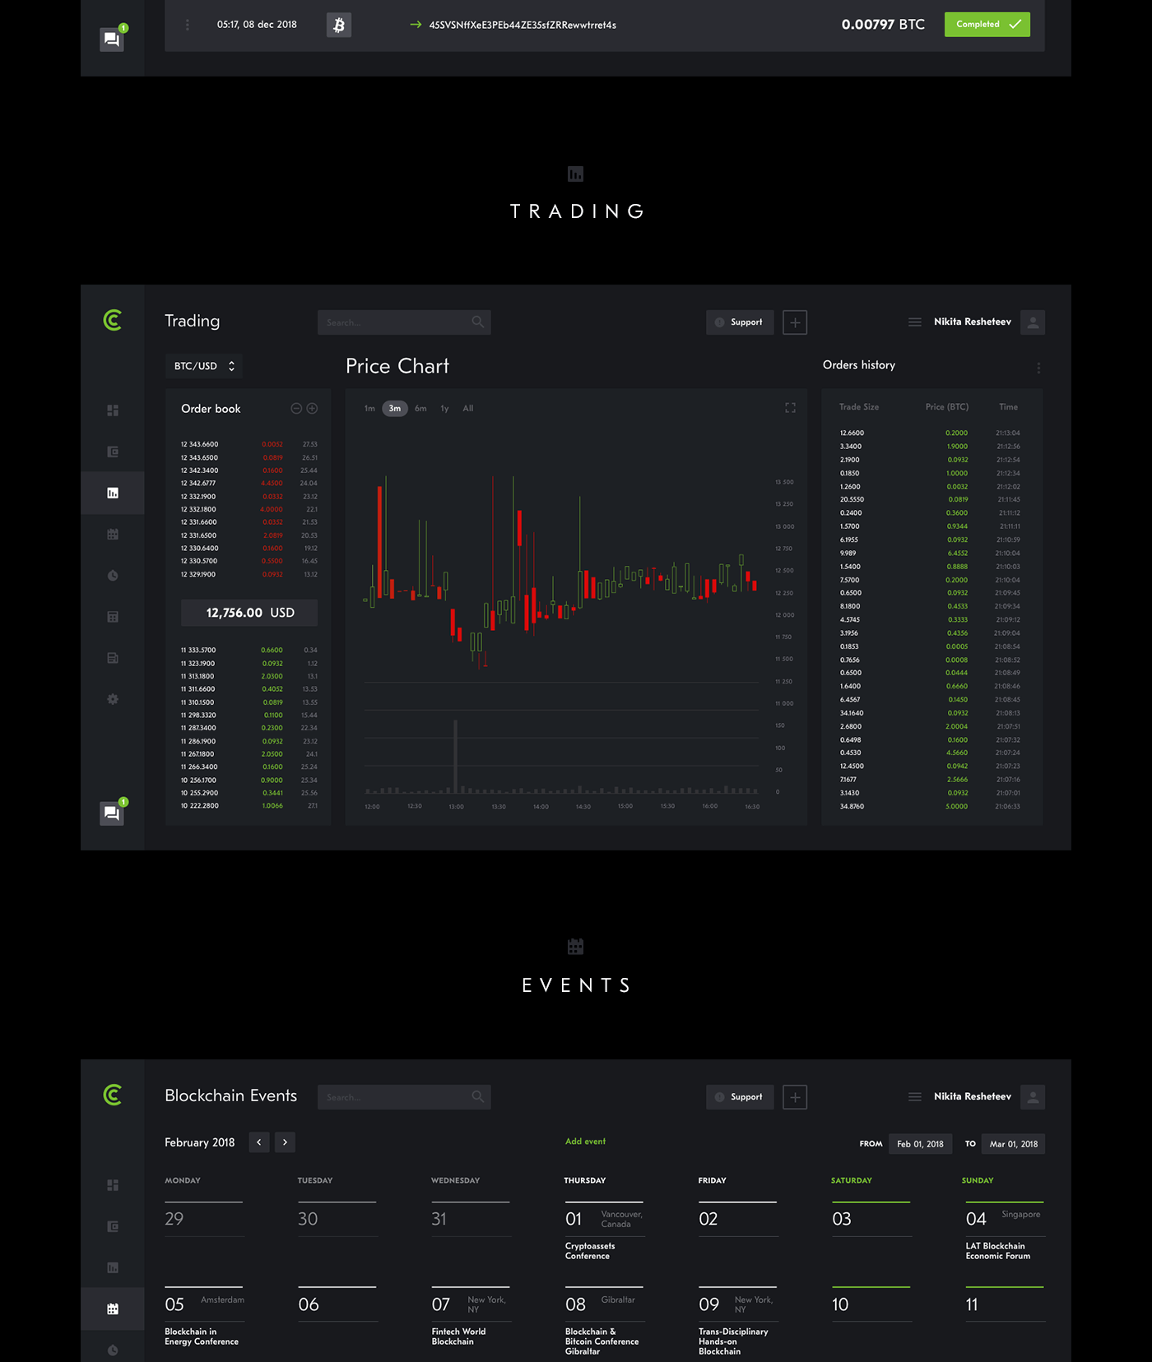Click the magnifier icon in the Trading search bar
The image size is (1152, 1362).
pos(478,322)
